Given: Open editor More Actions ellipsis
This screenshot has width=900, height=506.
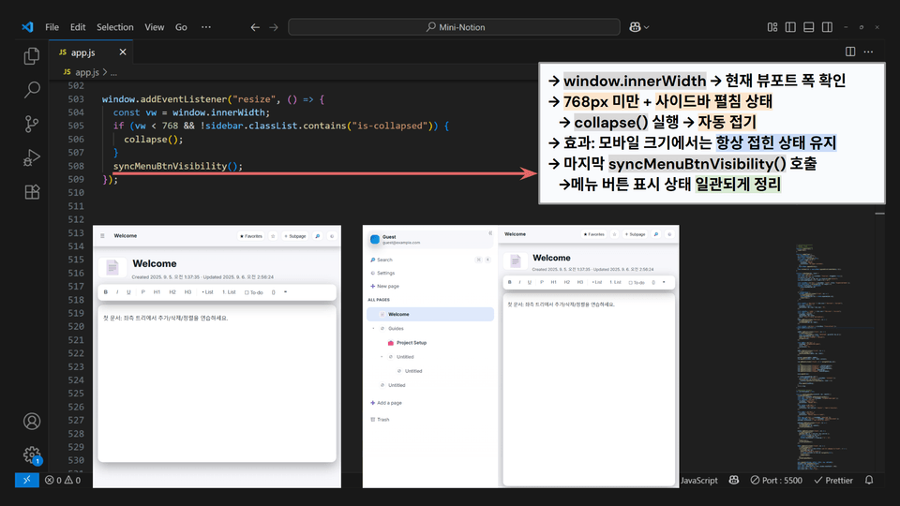Looking at the screenshot, I should 868,52.
